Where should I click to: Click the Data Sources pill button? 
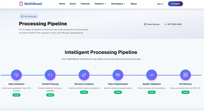152,24
